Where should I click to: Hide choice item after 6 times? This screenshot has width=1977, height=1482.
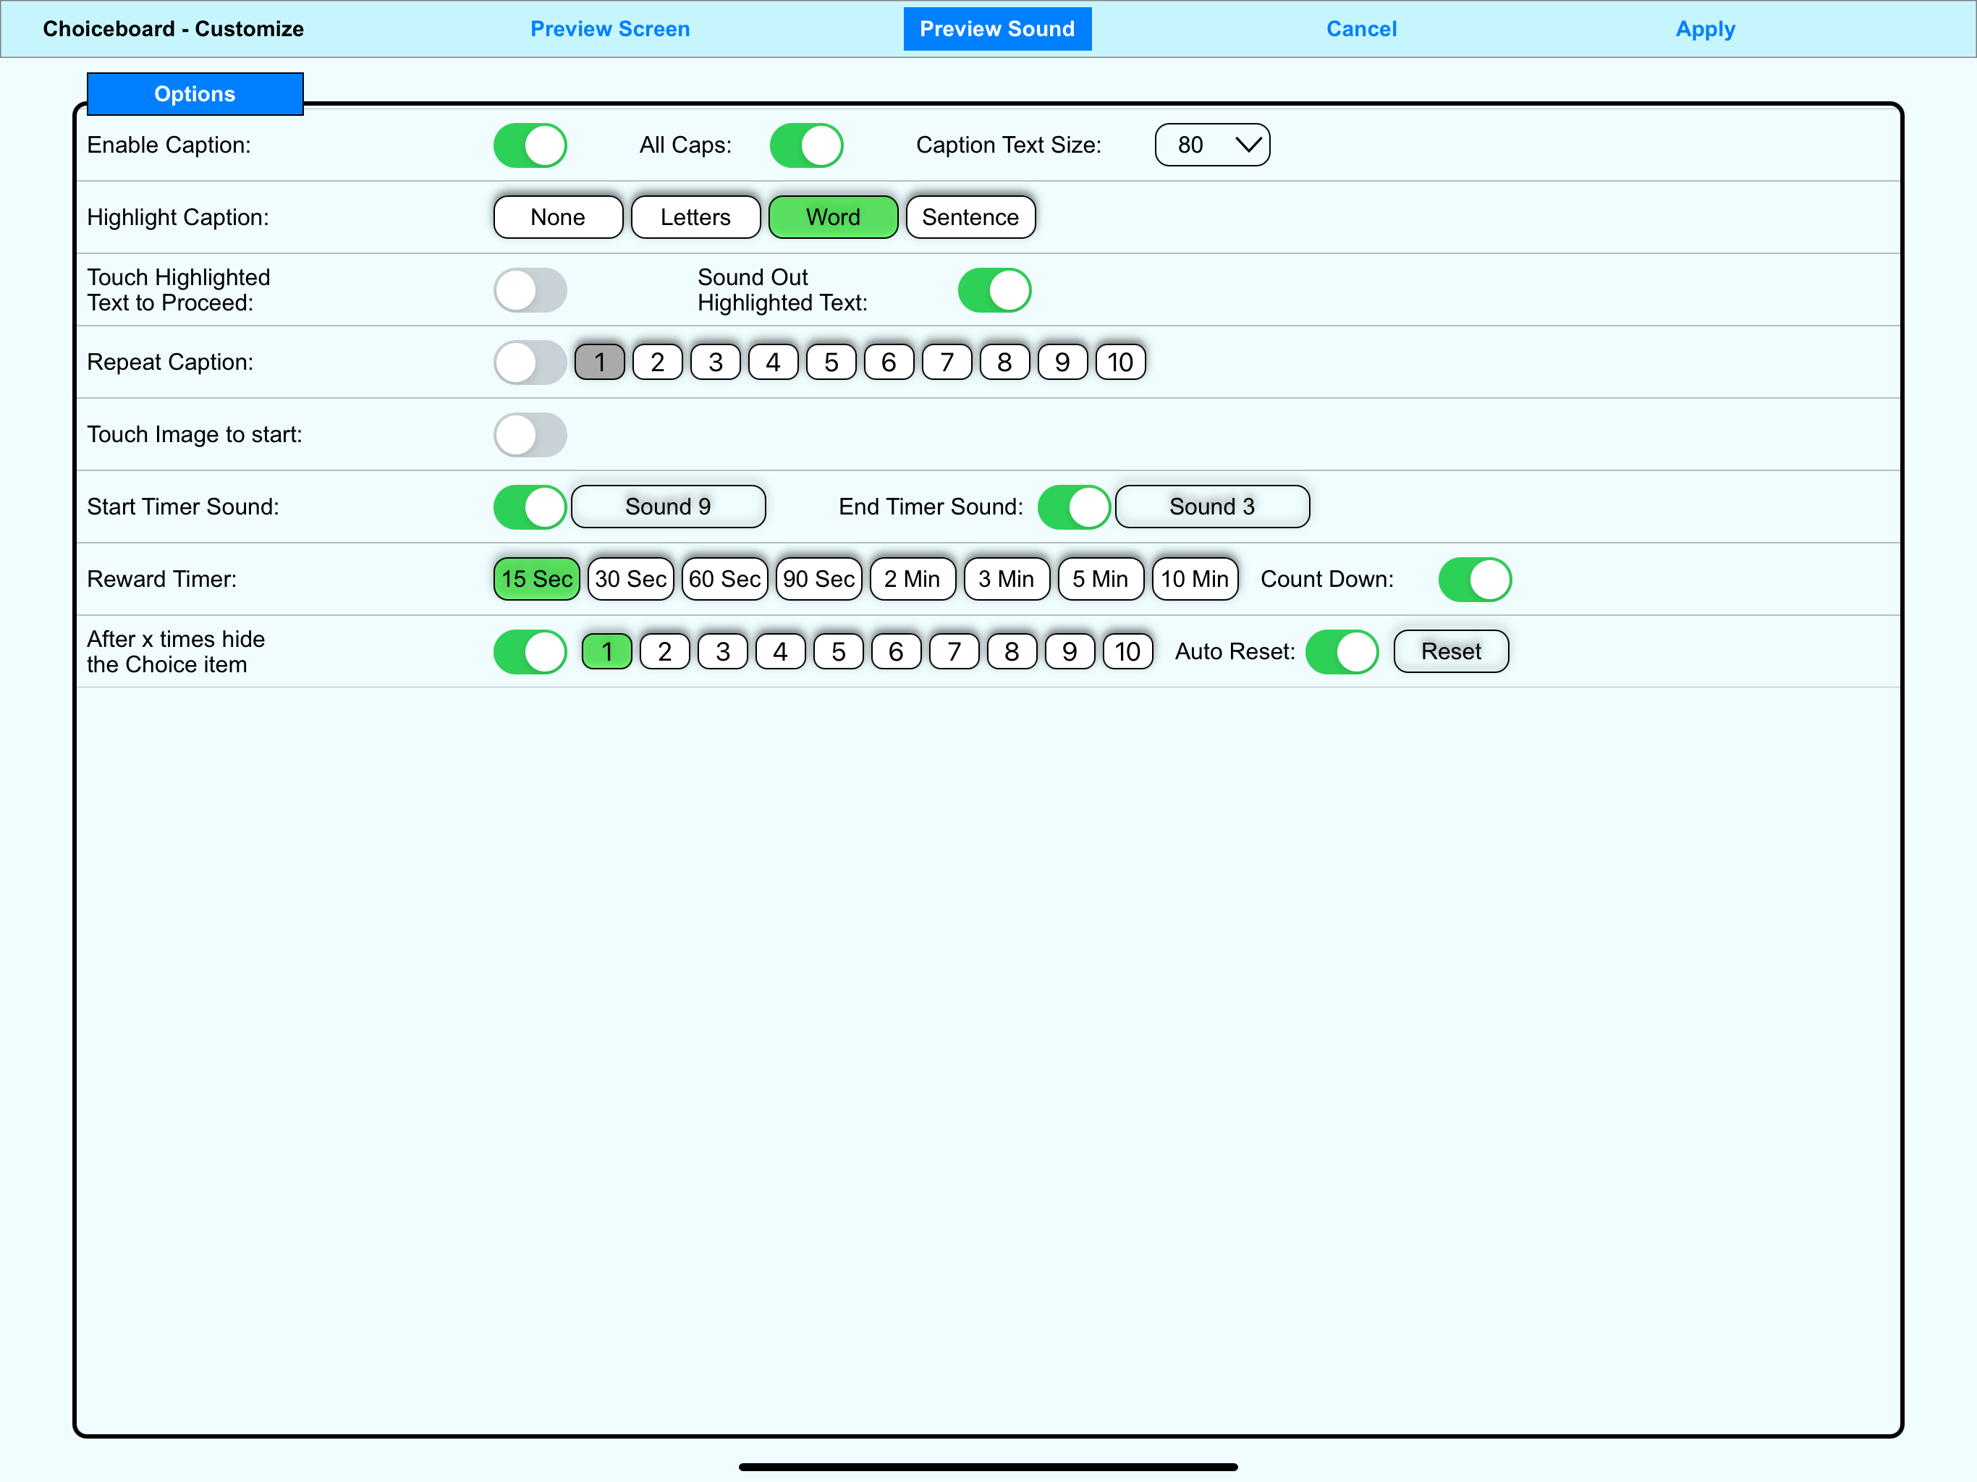[897, 651]
